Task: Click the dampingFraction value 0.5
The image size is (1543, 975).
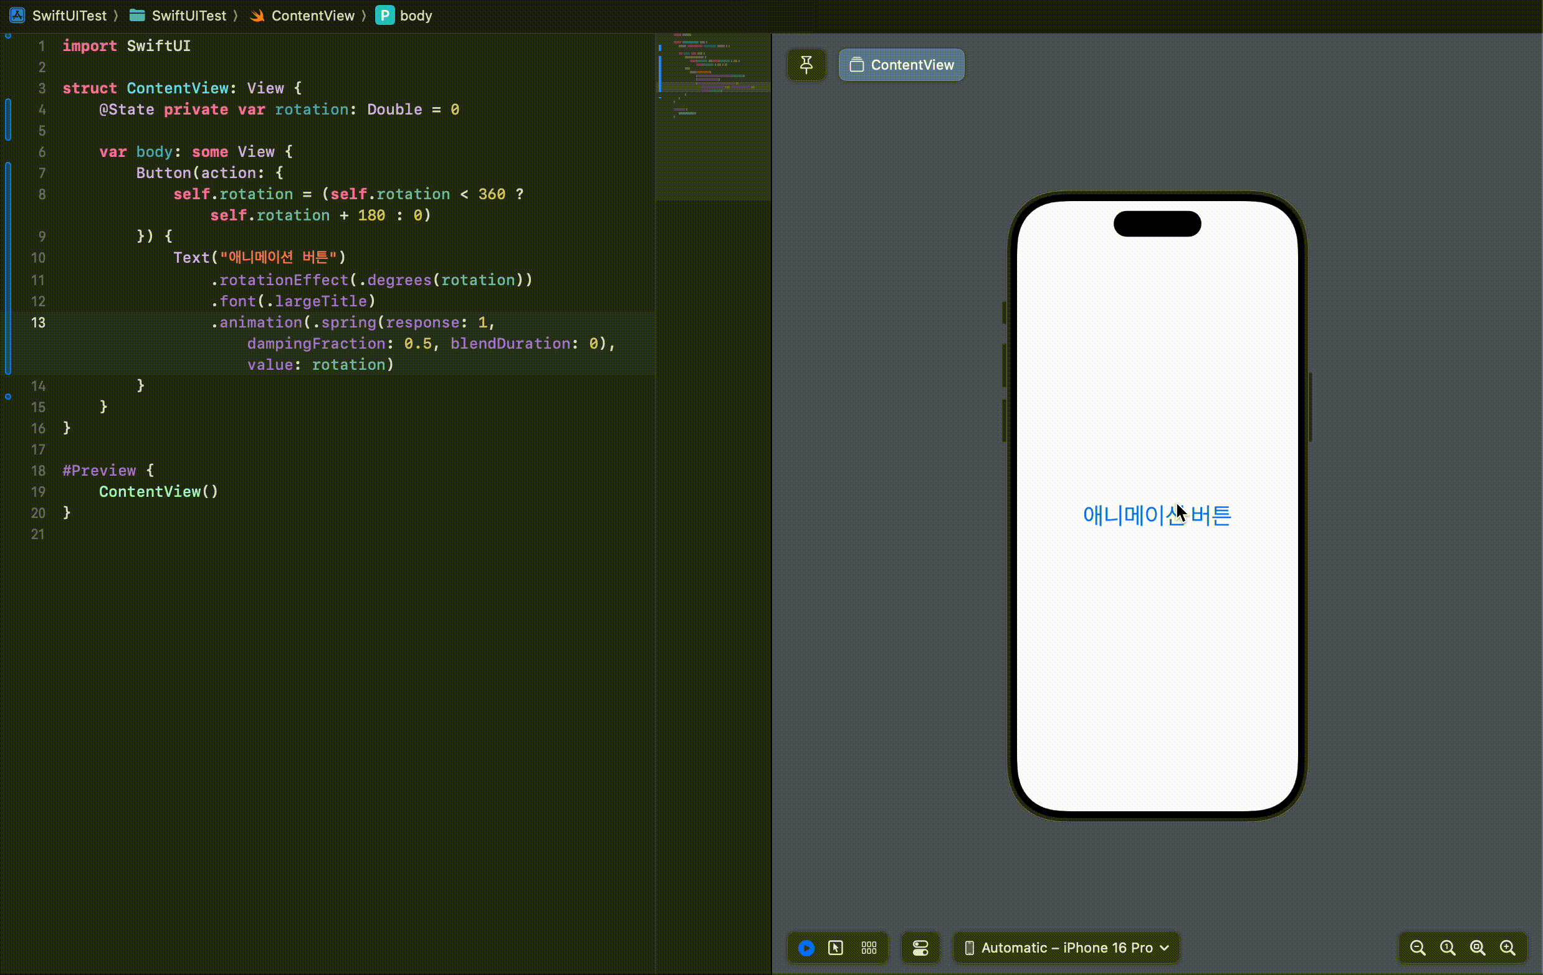Action: [x=417, y=344]
